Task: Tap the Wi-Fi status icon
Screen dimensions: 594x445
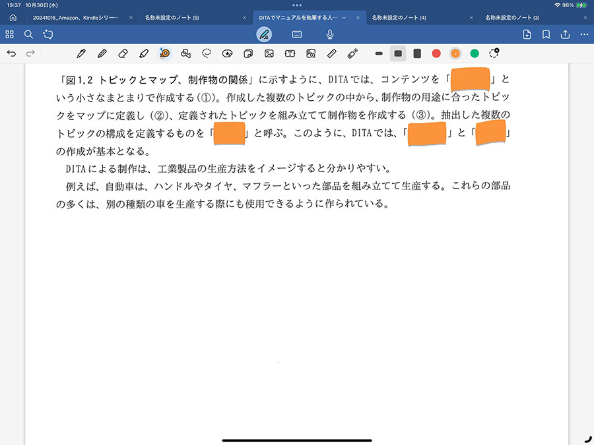Action: [x=557, y=5]
